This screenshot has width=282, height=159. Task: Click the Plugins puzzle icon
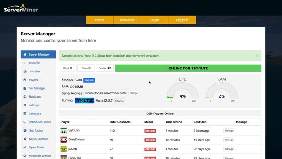click(25, 79)
